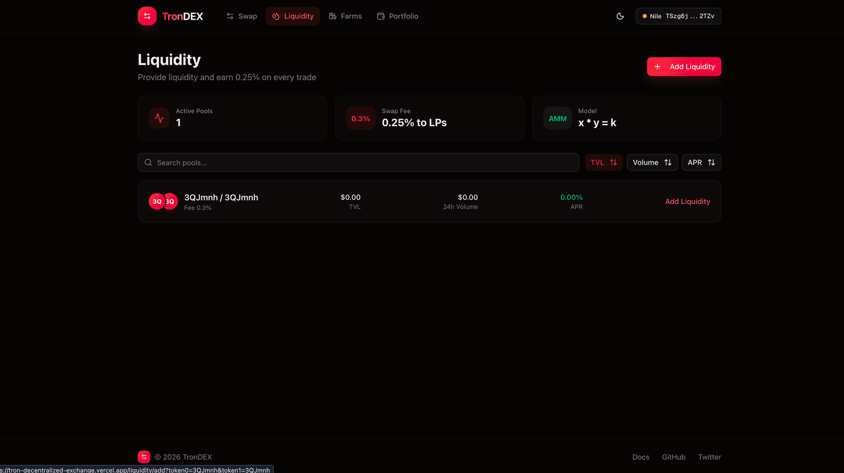Click the activity pulse icon in Active Pools
Viewport: 844px width, 473px height.
[159, 118]
